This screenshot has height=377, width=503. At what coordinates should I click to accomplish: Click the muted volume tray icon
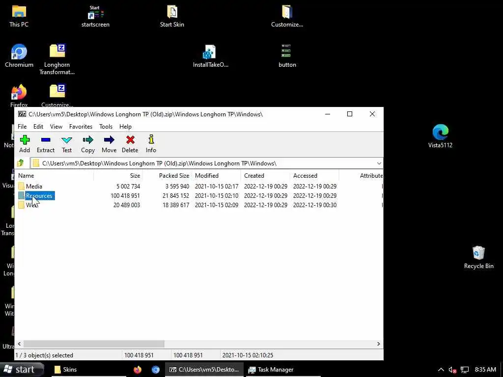(x=452, y=370)
